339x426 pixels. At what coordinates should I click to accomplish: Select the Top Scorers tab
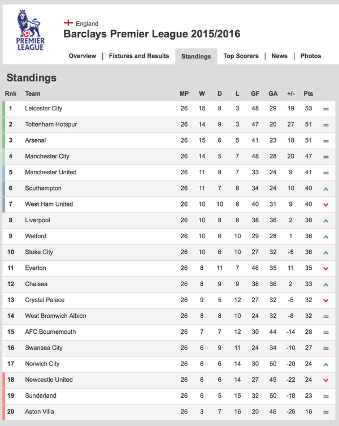pos(241,55)
